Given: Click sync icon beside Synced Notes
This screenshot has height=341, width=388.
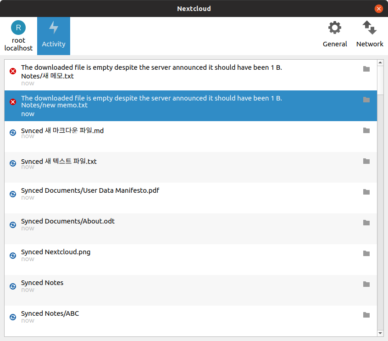Looking at the screenshot, I should click(13, 286).
